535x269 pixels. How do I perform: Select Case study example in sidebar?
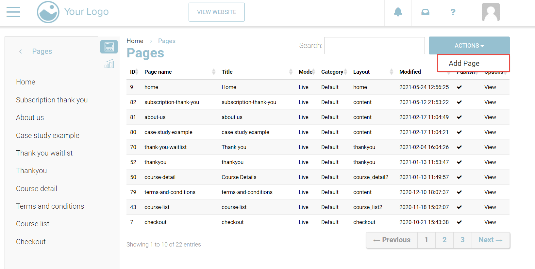(48, 135)
